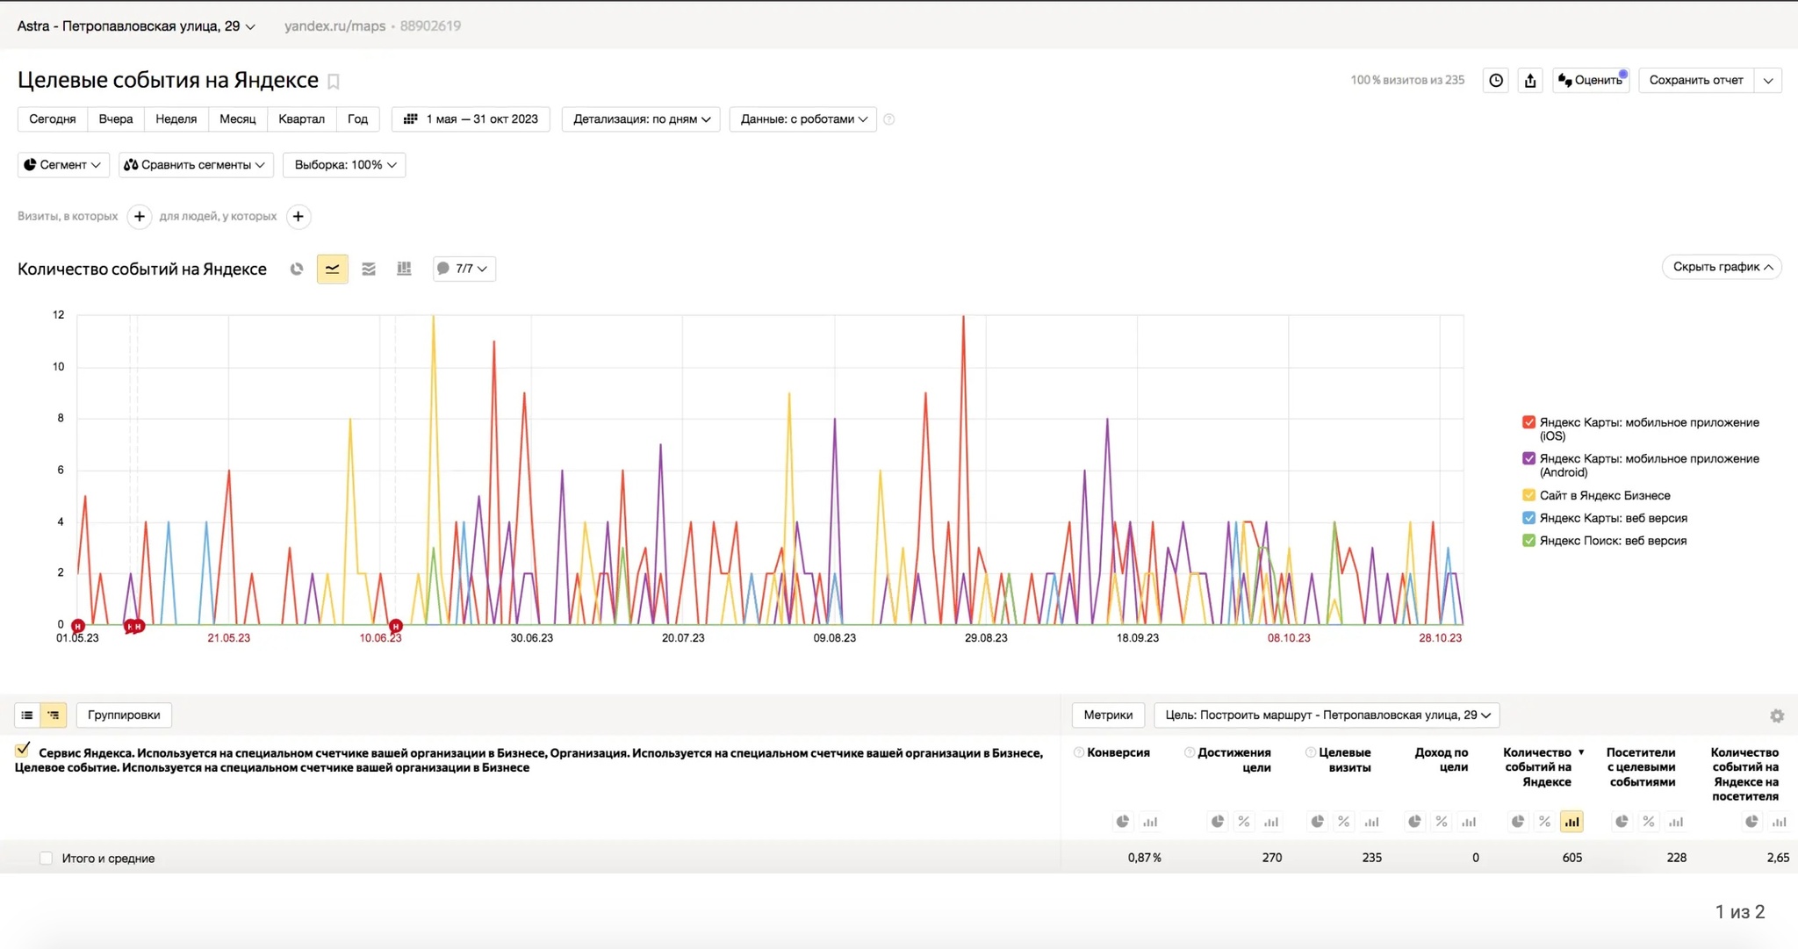Screen dimensions: 1798x949
Task: Open the Astra - Петропавловская улица, 29 selector
Action: click(x=136, y=26)
